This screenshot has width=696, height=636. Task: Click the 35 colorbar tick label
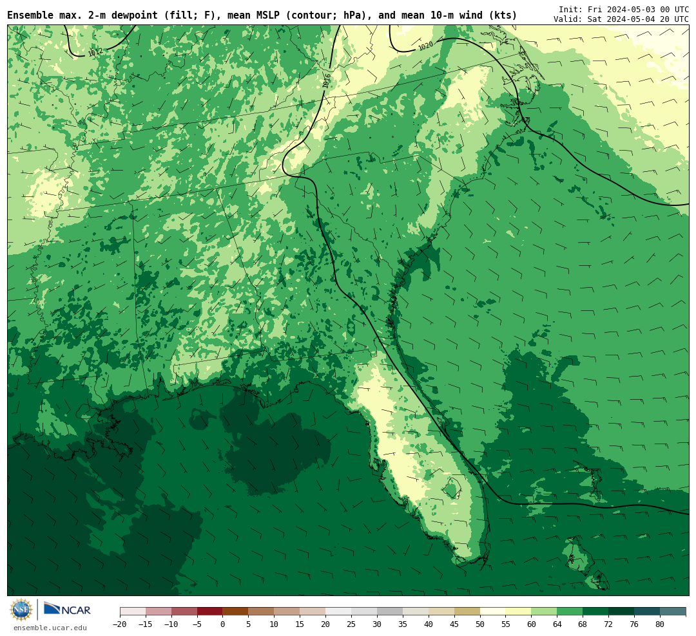coord(403,624)
